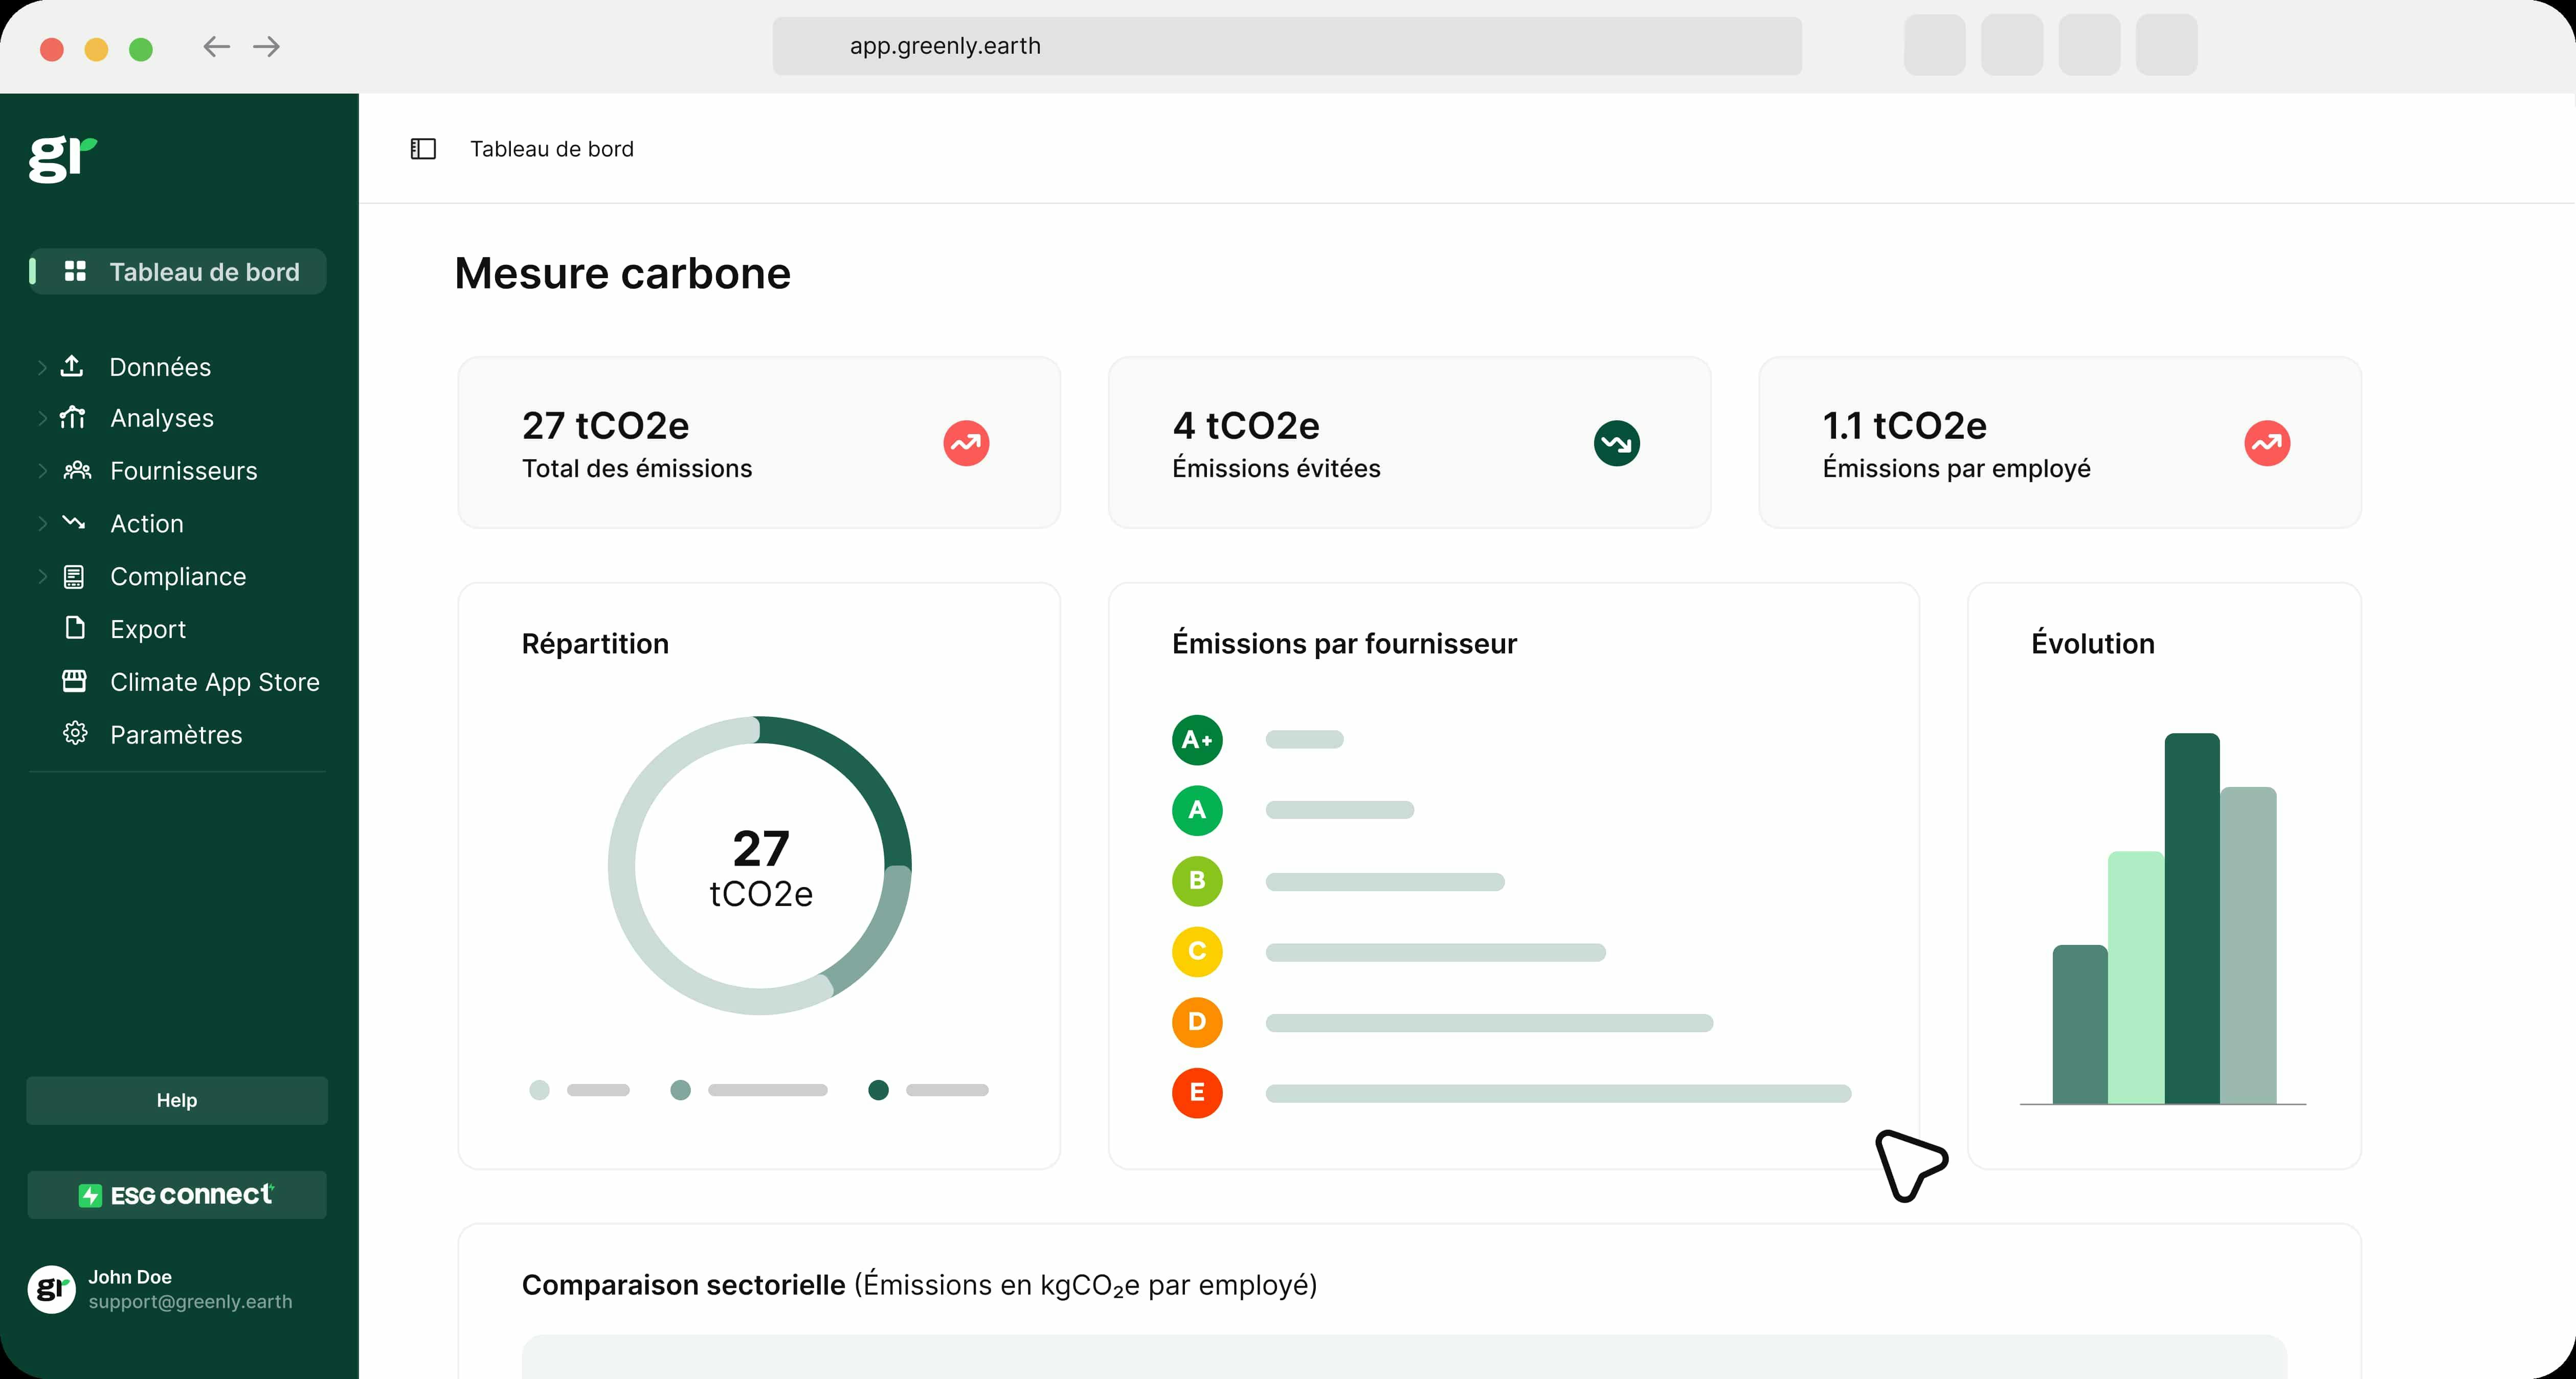Click the Compliance sidebar icon
The width and height of the screenshot is (2576, 1379).
pyautogui.click(x=75, y=575)
